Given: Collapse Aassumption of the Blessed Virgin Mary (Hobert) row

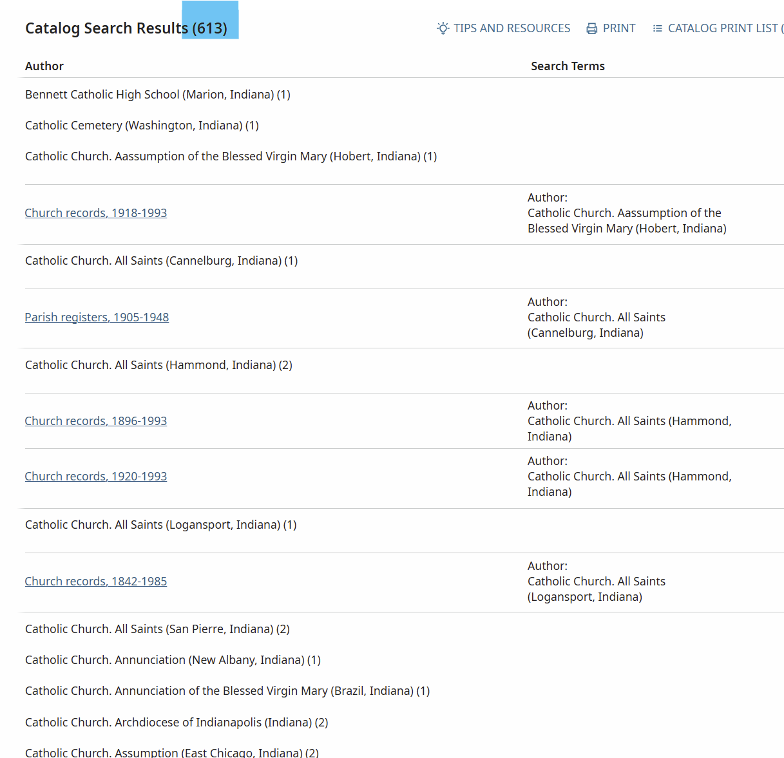Looking at the screenshot, I should [231, 156].
